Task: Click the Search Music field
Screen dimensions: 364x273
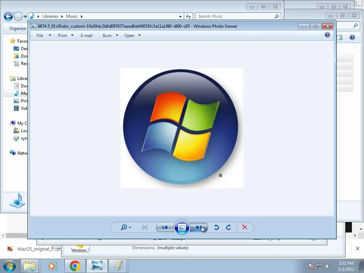Action: 238,16
